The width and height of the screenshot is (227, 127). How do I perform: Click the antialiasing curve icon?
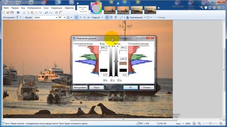[x=121, y=17]
